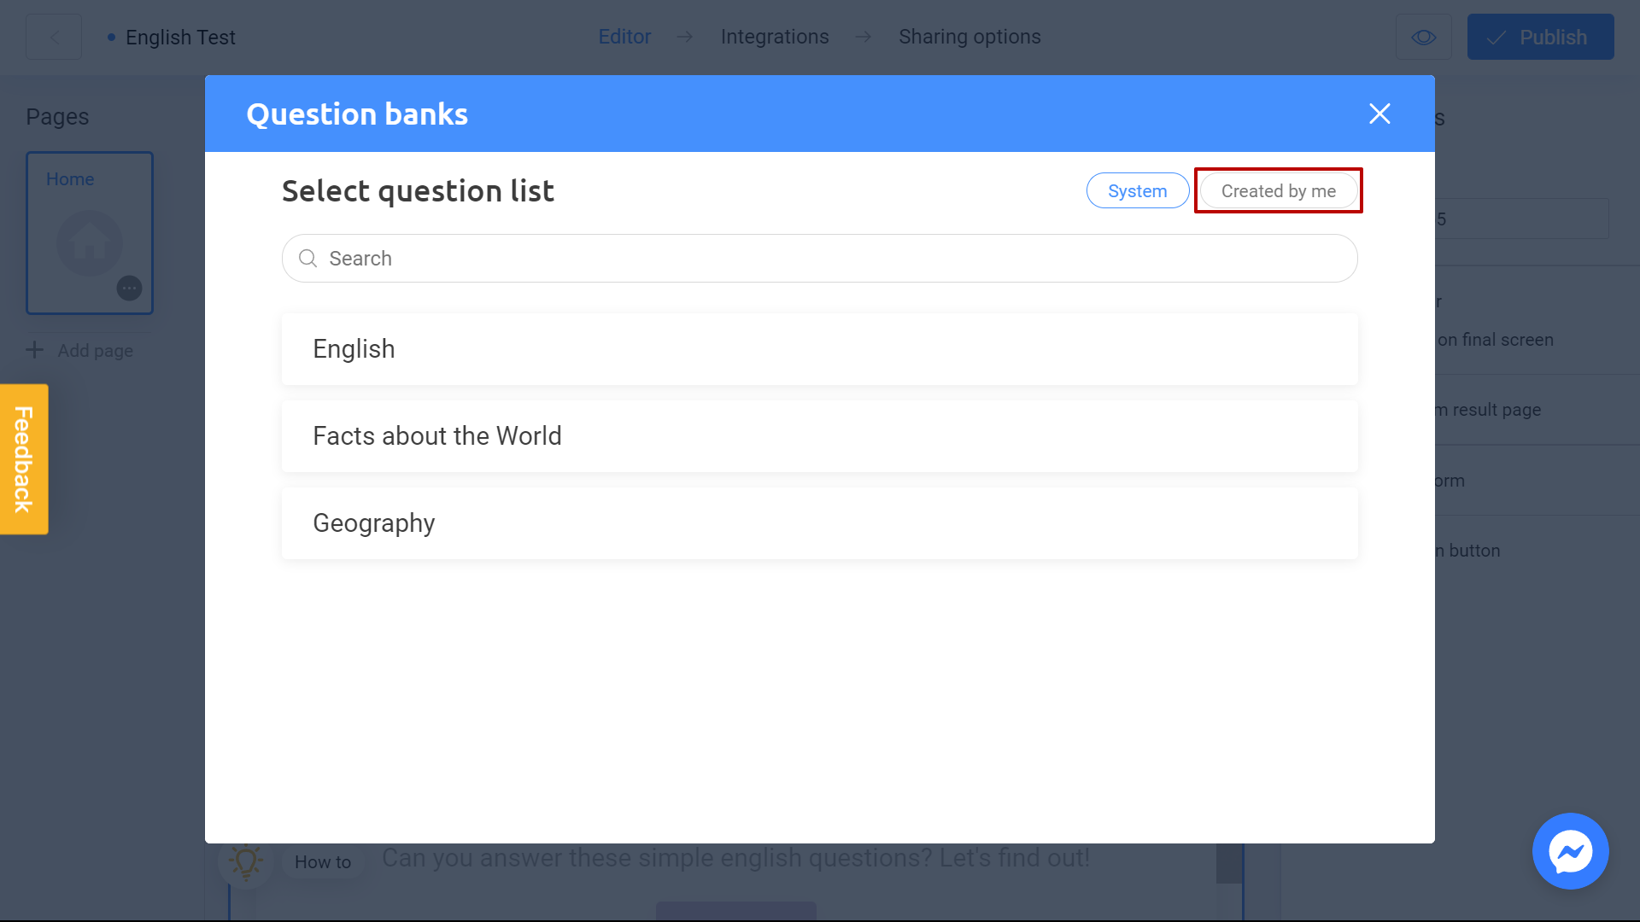Click the Messenger chat bubble icon
Screen dimensions: 1640x922
(1572, 851)
